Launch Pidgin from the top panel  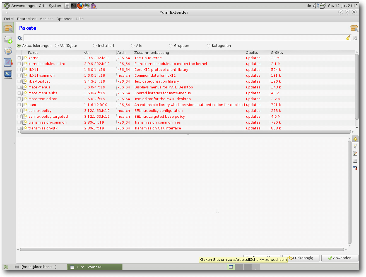click(x=93, y=6)
